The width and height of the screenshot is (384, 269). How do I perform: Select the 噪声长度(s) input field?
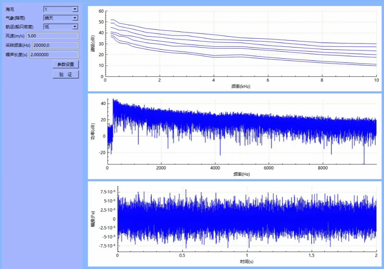pos(54,55)
